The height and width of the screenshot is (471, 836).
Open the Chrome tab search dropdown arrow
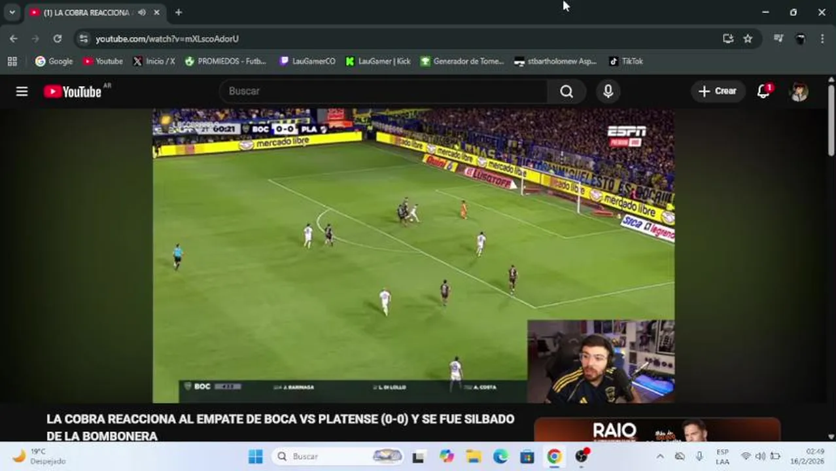12,12
